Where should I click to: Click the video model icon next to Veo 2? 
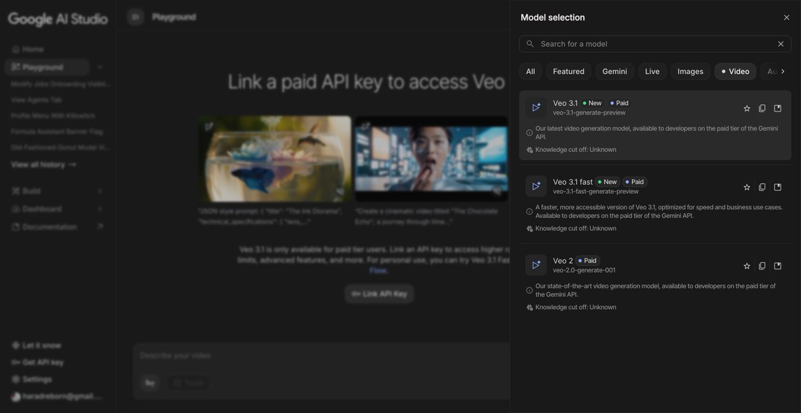tap(535, 264)
